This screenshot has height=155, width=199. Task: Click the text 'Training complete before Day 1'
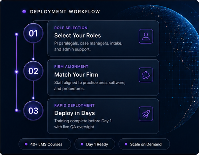click(x=83, y=121)
